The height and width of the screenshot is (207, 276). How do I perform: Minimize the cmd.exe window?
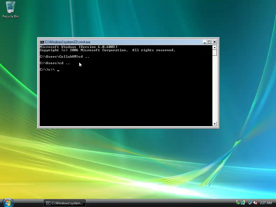[205, 42]
